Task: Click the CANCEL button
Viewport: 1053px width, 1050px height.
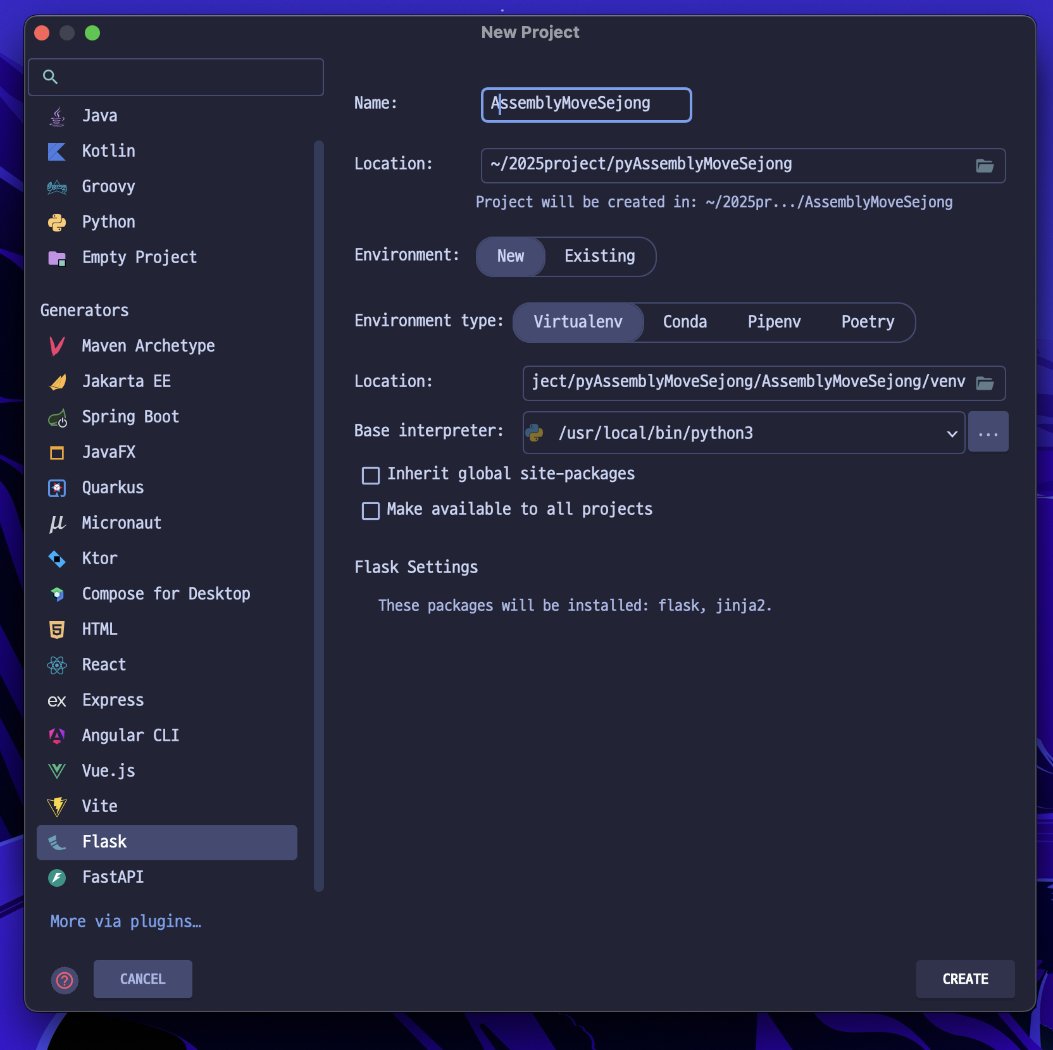Action: coord(143,979)
